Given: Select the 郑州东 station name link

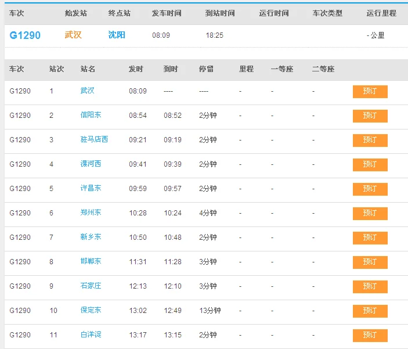Looking at the screenshot, I should 91,213.
